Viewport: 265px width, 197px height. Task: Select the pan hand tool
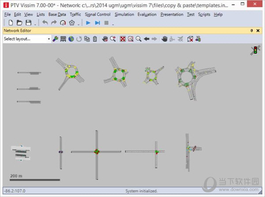click(x=164, y=39)
